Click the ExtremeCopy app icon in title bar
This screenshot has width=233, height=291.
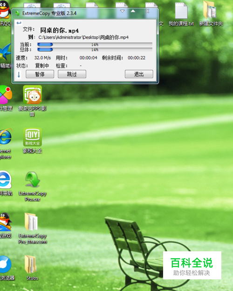(x=17, y=13)
